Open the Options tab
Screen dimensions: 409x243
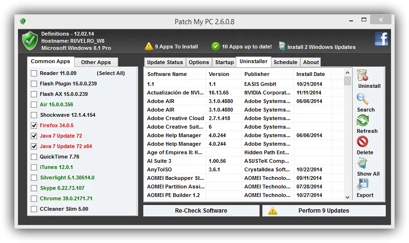[x=199, y=62]
